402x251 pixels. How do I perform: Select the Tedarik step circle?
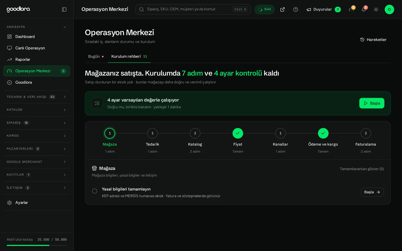tap(153, 133)
